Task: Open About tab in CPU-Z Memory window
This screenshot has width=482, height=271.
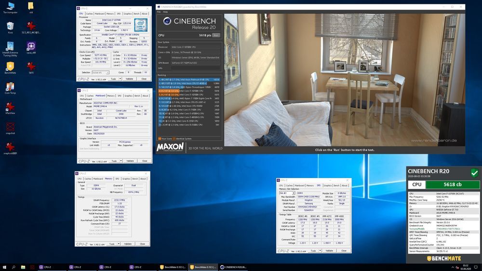Action: [143, 179]
